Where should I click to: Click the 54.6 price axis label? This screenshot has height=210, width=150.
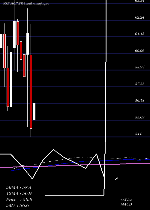[x=139, y=134]
